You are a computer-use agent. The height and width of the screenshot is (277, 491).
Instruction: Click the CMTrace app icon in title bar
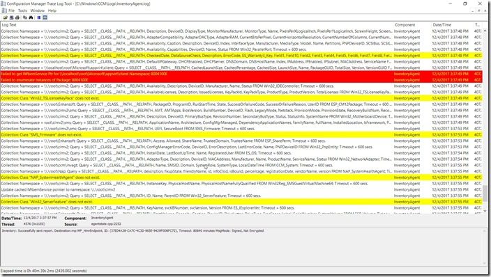tap(3, 3)
